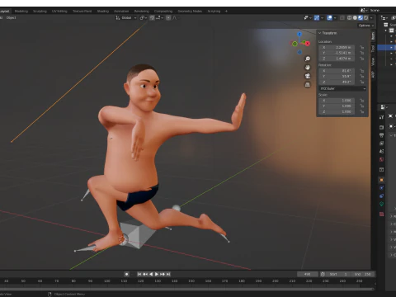Toggle the camera view icon

click(x=308, y=76)
